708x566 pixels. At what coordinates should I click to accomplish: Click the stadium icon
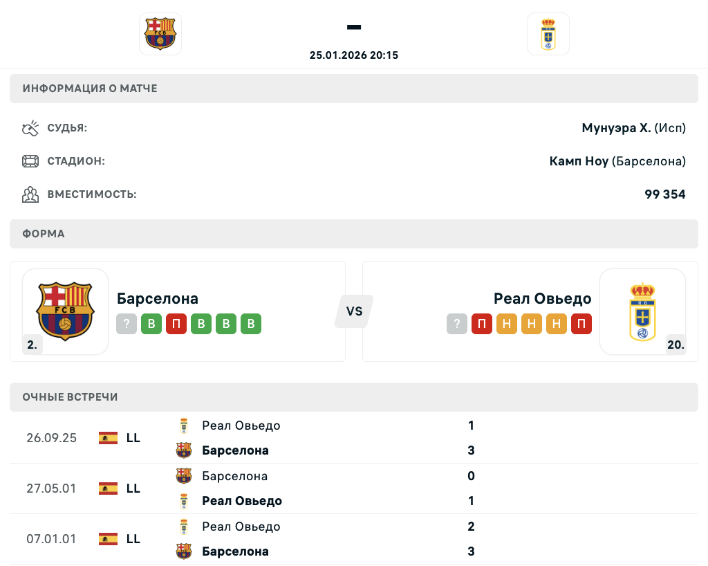30,161
